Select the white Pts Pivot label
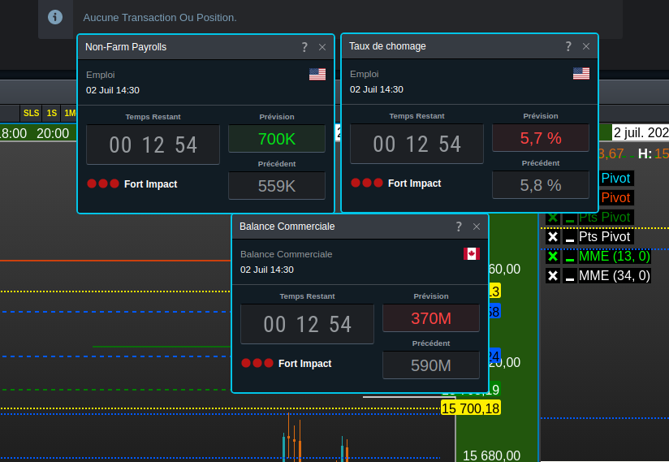 pyautogui.click(x=604, y=237)
